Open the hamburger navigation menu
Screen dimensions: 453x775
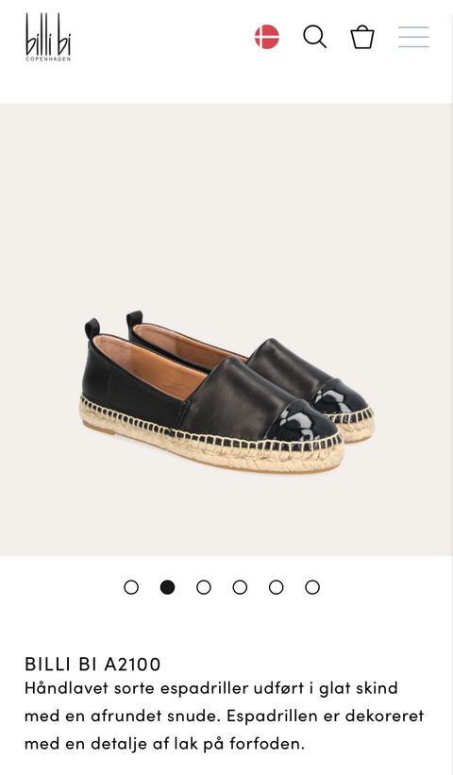[413, 37]
